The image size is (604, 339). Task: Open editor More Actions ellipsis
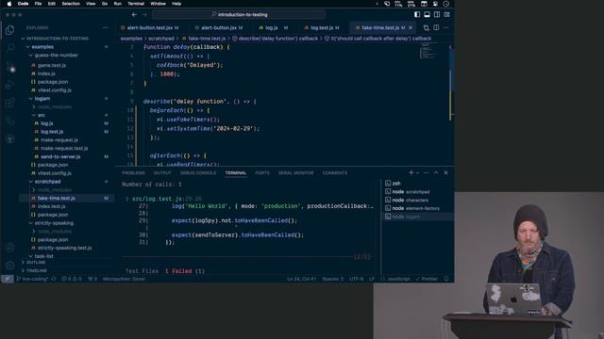coord(446,27)
